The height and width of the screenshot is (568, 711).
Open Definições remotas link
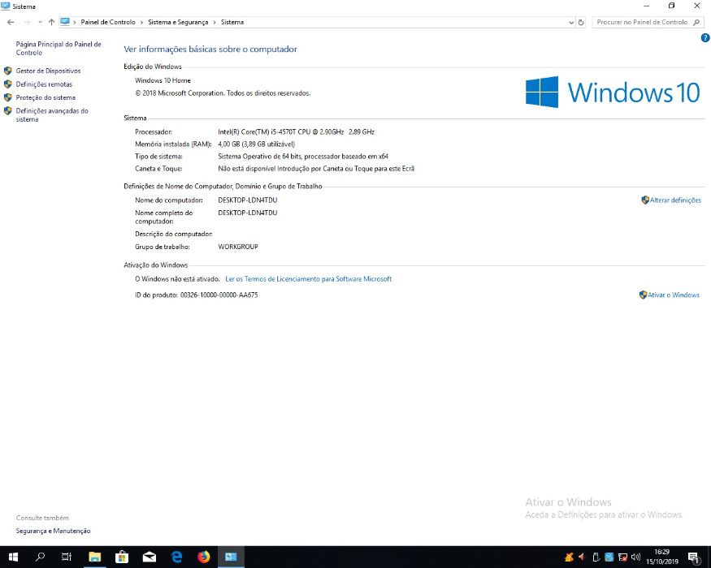point(44,84)
